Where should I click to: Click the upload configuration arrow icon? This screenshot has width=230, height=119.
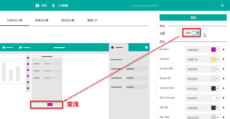(53, 5)
